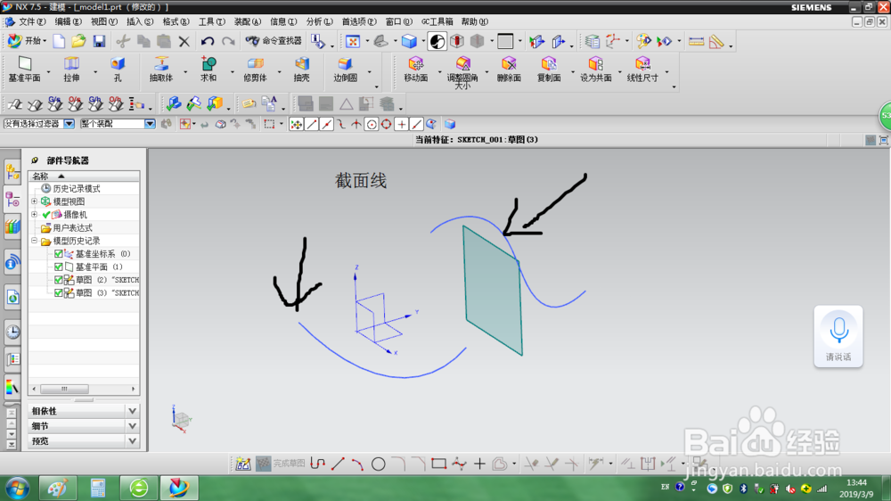Click the Delete X icon in toolbar
This screenshot has height=501, width=891.
click(x=184, y=41)
